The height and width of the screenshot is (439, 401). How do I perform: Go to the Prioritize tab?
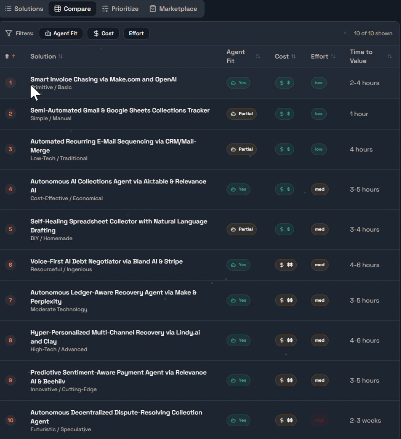[x=120, y=9]
